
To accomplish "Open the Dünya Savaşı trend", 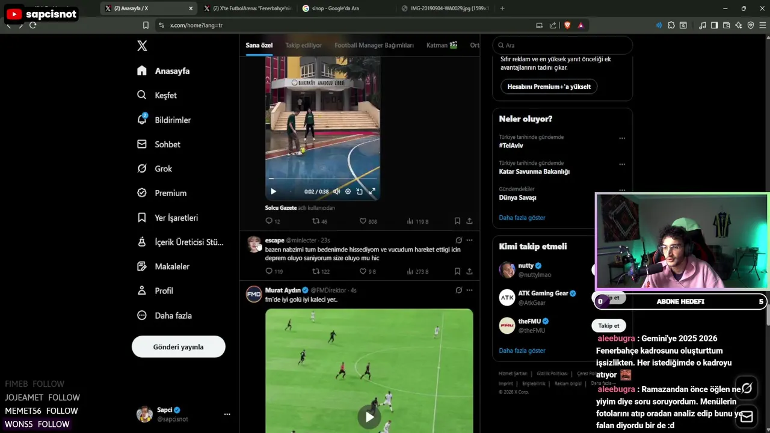I will 517,197.
